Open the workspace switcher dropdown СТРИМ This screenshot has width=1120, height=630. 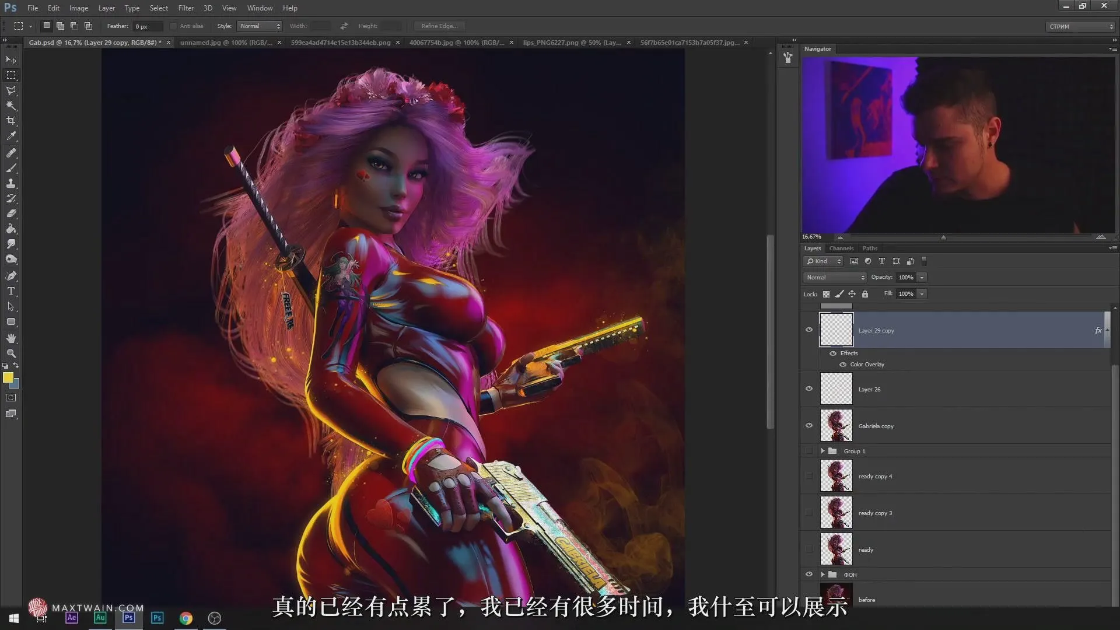tap(1080, 26)
